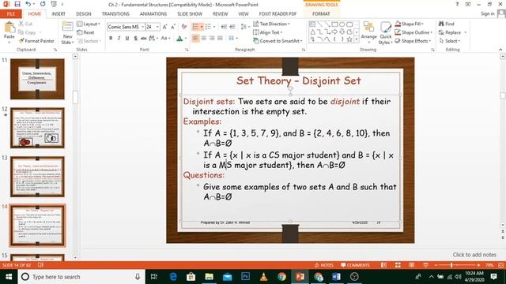Toggle strikethrough formatting

tap(144, 39)
